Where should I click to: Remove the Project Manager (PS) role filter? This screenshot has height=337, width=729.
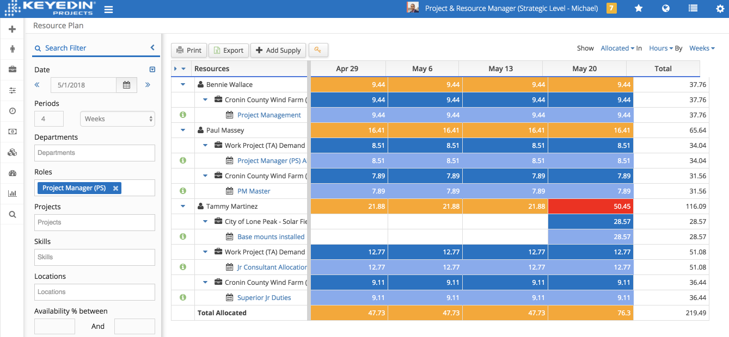tap(115, 188)
